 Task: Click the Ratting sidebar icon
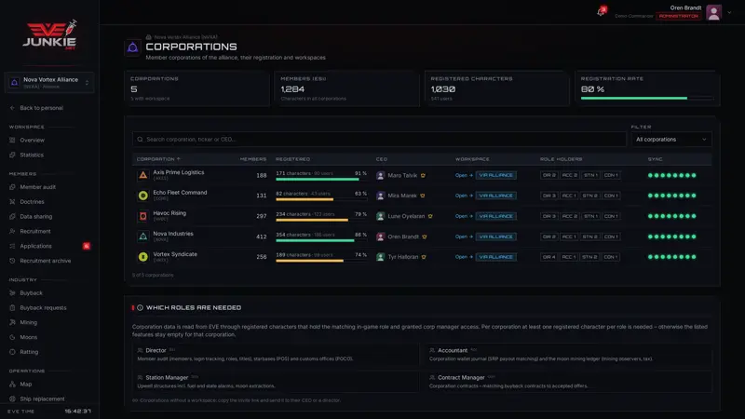[12, 352]
